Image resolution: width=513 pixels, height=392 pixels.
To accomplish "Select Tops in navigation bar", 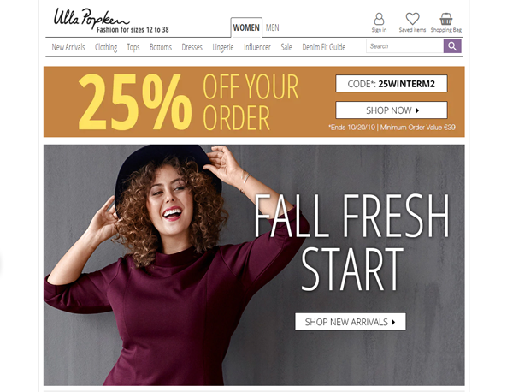I will tap(133, 47).
